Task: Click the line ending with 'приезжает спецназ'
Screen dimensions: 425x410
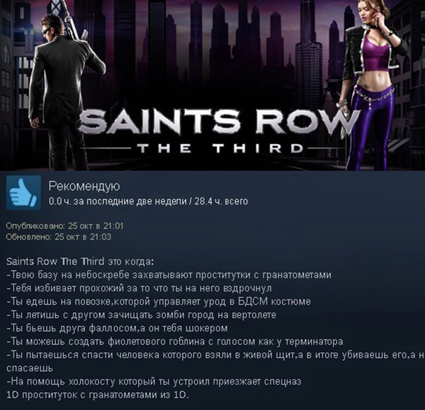Action: [154, 382]
